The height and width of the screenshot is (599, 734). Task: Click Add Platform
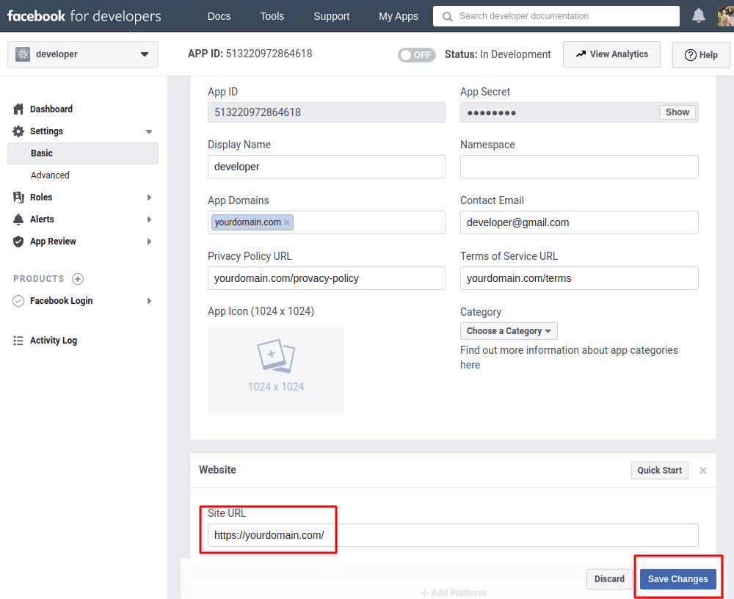[453, 593]
